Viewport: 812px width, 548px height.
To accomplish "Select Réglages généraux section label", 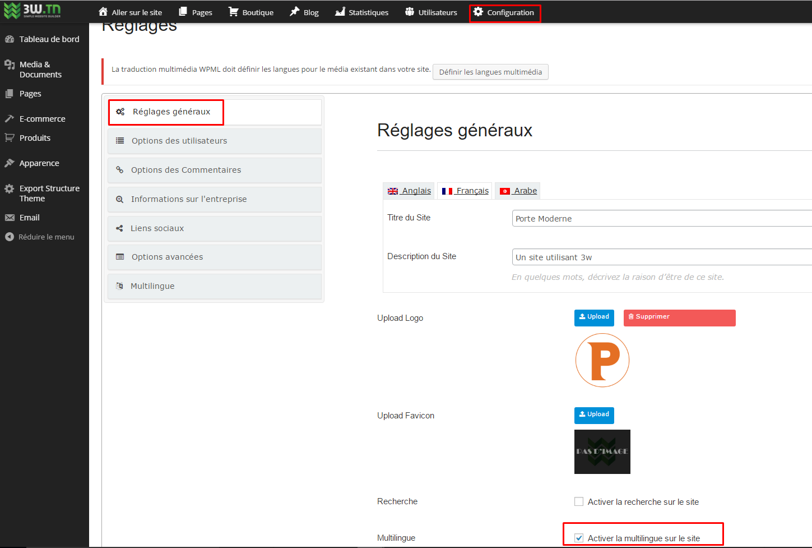I will [x=171, y=112].
